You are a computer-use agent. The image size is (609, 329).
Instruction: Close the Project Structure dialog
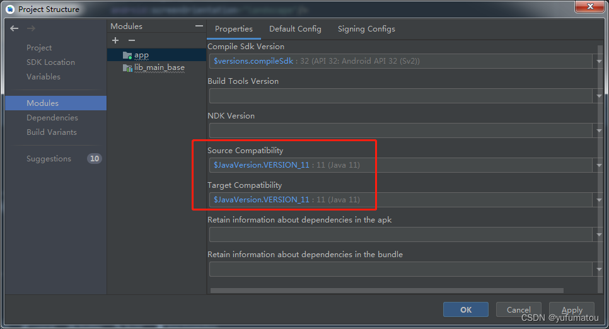589,6
